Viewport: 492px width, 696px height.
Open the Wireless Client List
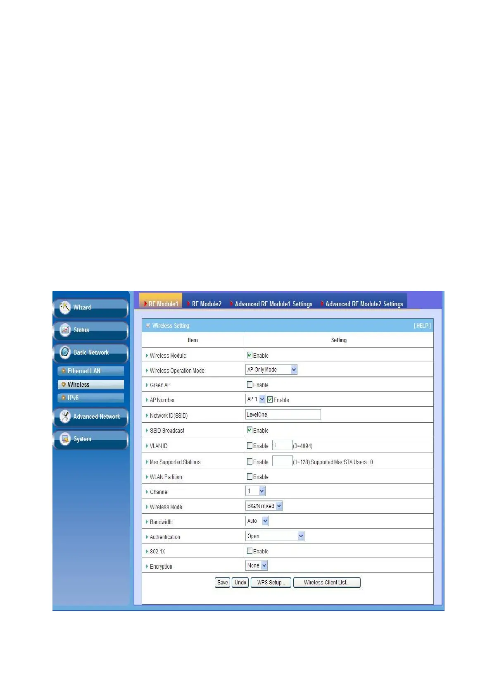tap(327, 582)
